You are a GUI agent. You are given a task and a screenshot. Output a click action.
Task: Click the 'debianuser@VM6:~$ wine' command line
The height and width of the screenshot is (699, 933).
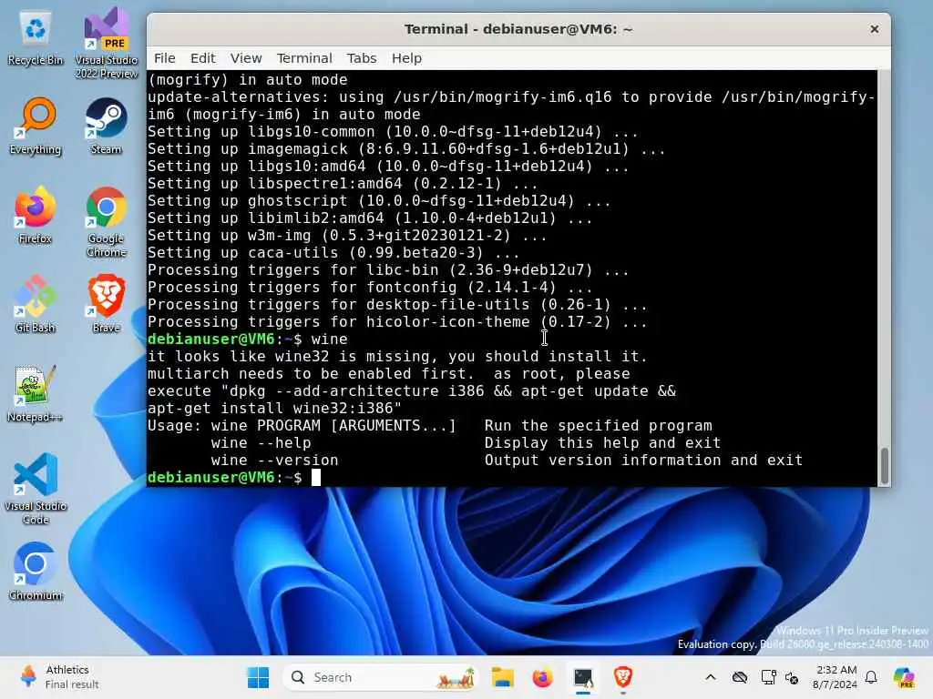[x=248, y=339]
